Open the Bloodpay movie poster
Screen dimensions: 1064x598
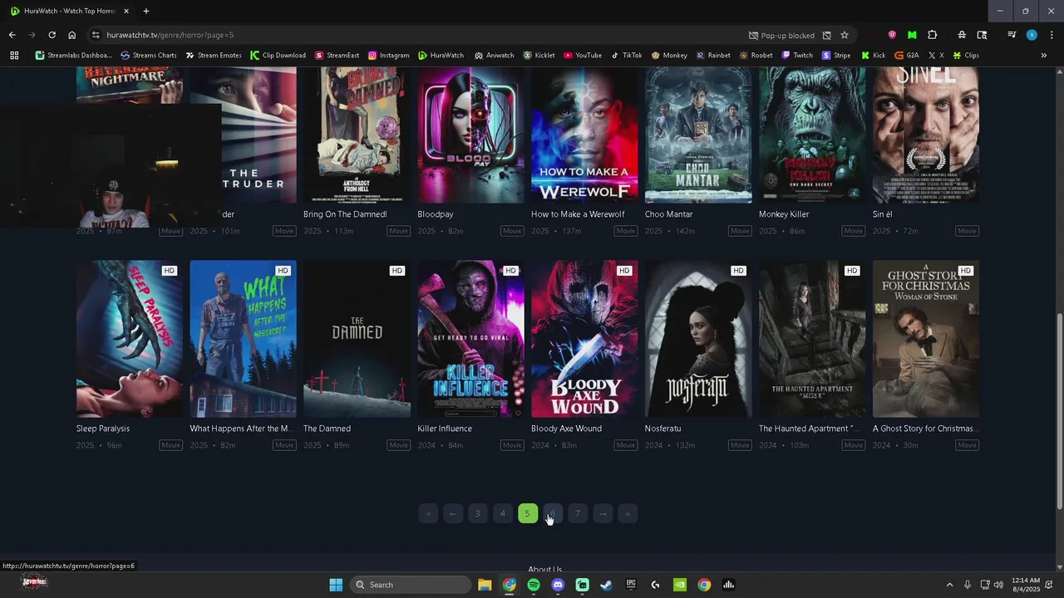coord(470,135)
